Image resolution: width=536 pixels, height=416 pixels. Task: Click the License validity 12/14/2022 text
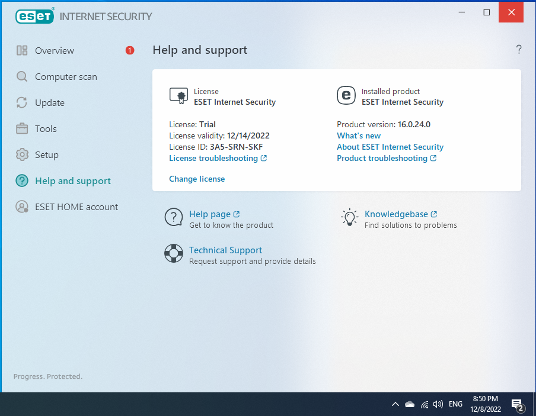tap(219, 136)
